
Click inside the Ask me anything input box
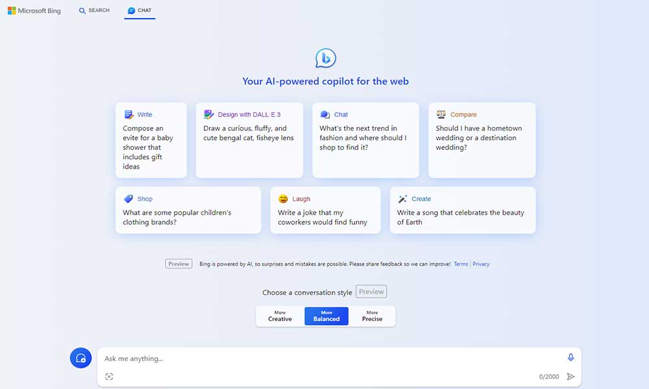tap(292, 358)
